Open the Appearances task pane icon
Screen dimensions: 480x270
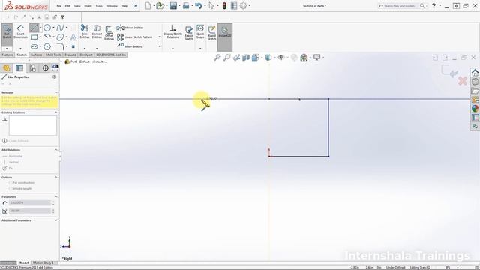(x=475, y=108)
